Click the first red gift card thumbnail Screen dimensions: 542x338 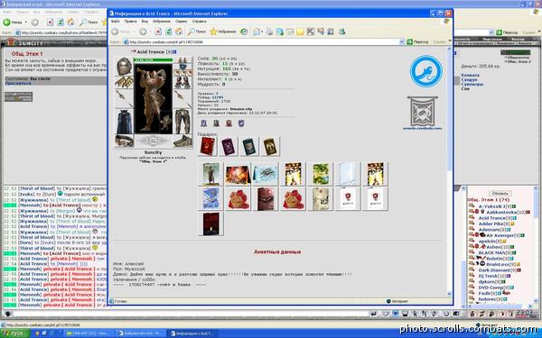(x=208, y=146)
